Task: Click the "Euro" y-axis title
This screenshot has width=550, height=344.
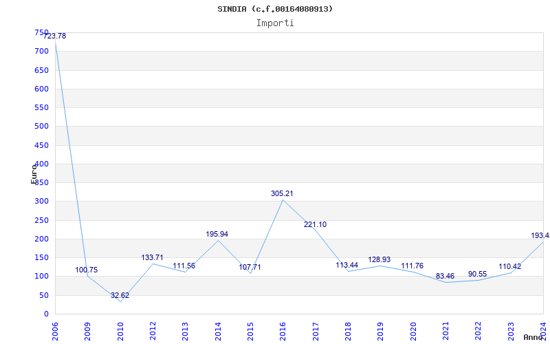Action: coord(34,173)
